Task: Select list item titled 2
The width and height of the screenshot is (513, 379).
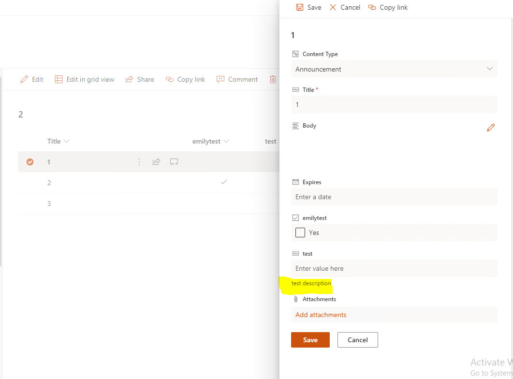Action: pyautogui.click(x=49, y=183)
